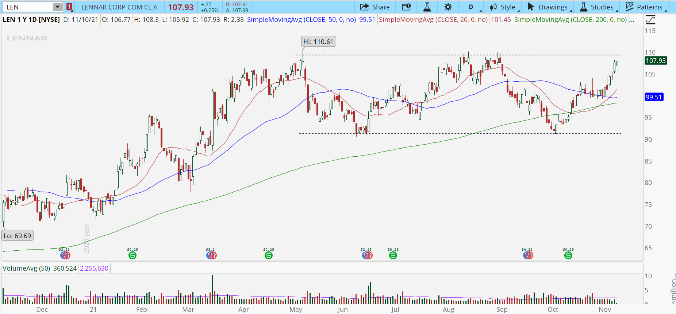The image size is (676, 314).
Task: Open the April $0.25 dividend icon
Action: [x=269, y=255]
